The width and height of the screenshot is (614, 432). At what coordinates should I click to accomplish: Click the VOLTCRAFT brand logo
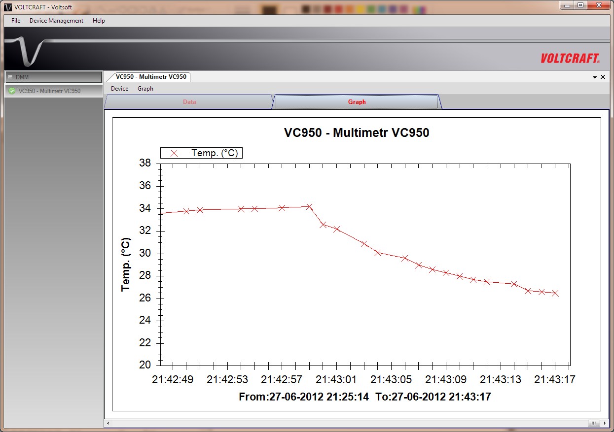click(570, 58)
